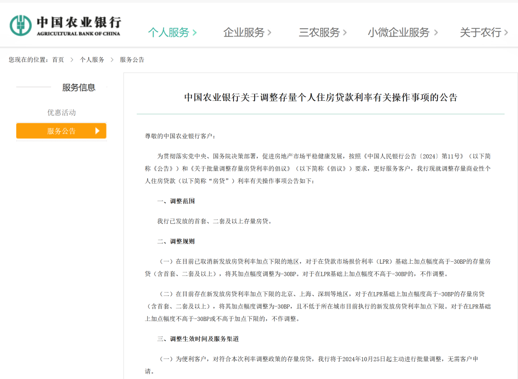Viewport: 518px width, 379px height.
Task: Open the 小微企业服务 navigation menu
Action: (x=403, y=32)
